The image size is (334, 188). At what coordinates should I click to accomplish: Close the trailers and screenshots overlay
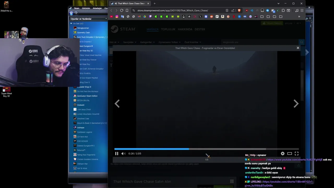(298, 48)
